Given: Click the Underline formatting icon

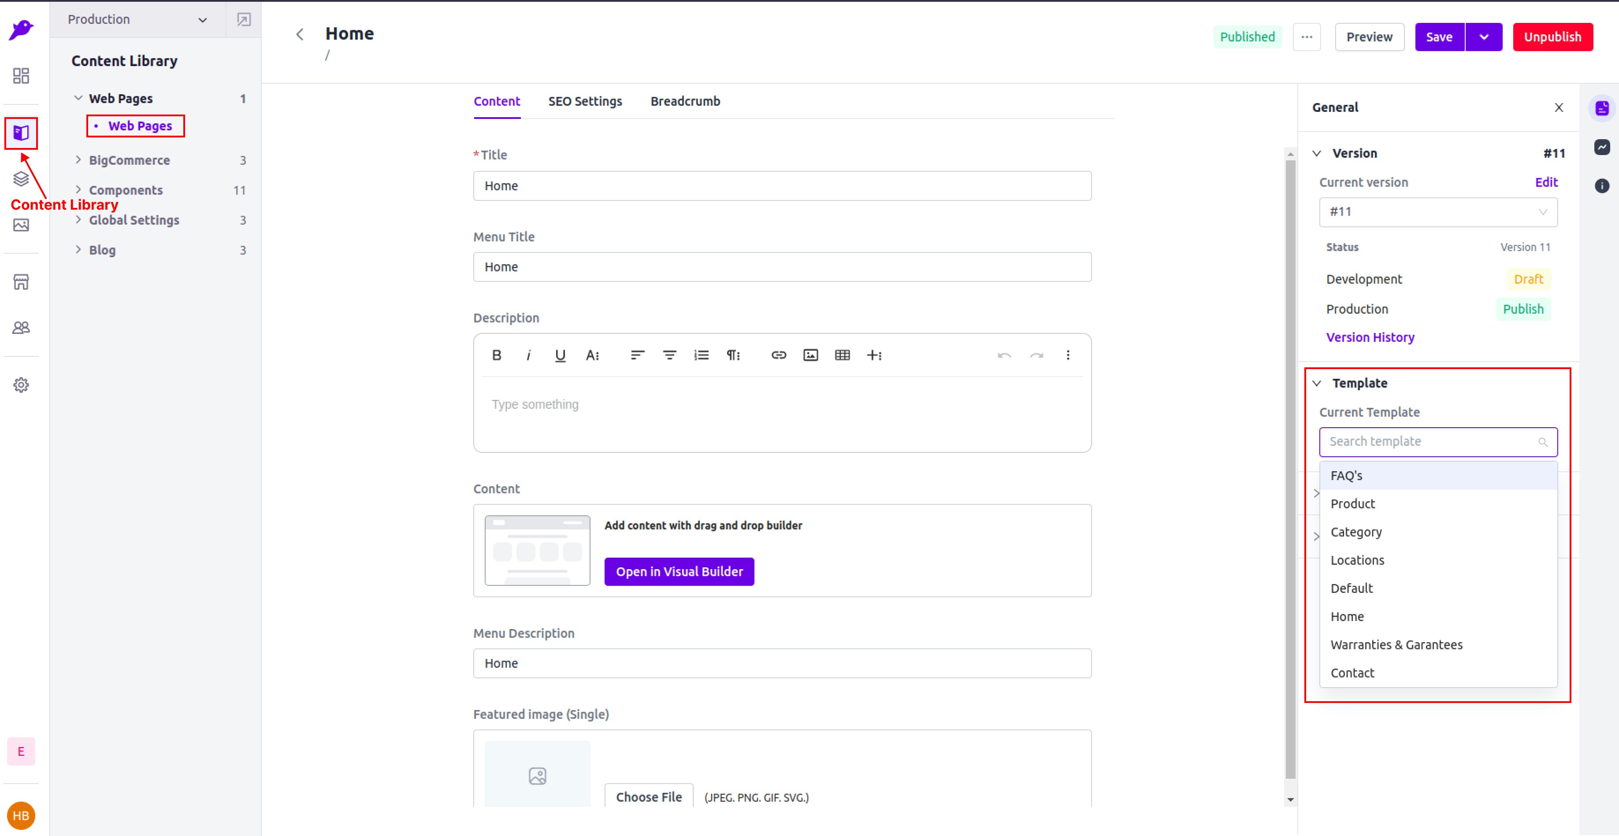Looking at the screenshot, I should pos(560,355).
